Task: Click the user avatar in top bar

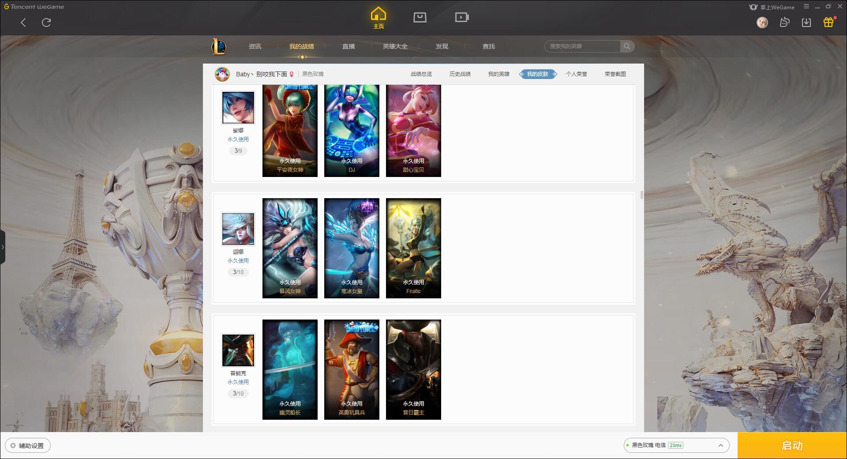Action: pos(762,22)
